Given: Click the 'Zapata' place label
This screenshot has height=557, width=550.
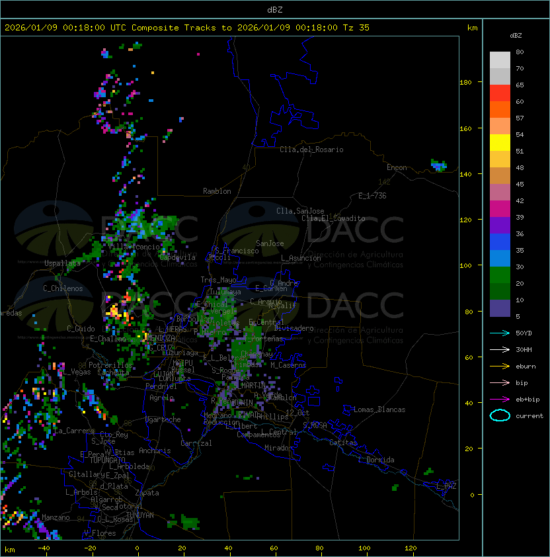Looking at the screenshot, I should click(x=147, y=493).
